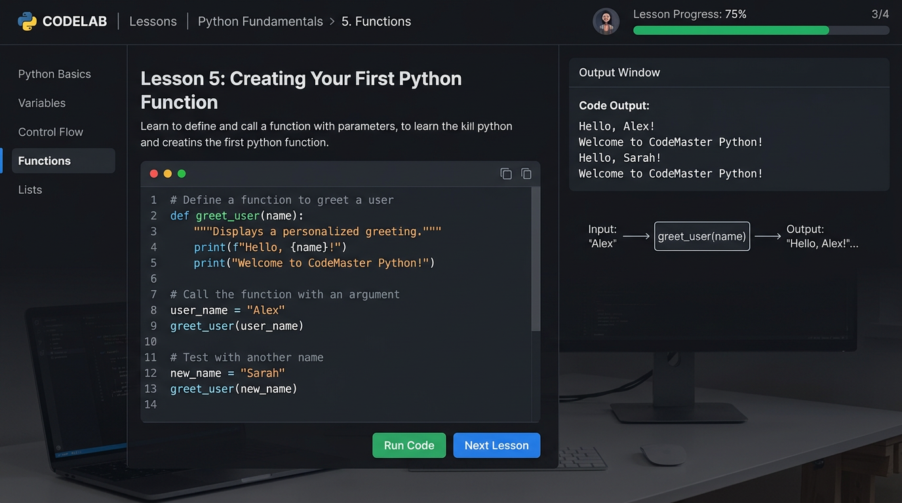Click the CODELAB brand name
This screenshot has width=902, height=503.
(x=74, y=22)
